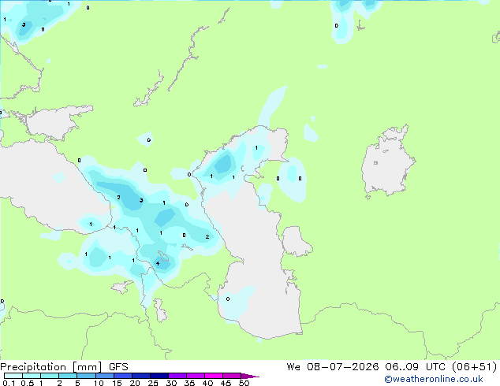
Task: Click the legend label "35"
Action: pos(189,383)
